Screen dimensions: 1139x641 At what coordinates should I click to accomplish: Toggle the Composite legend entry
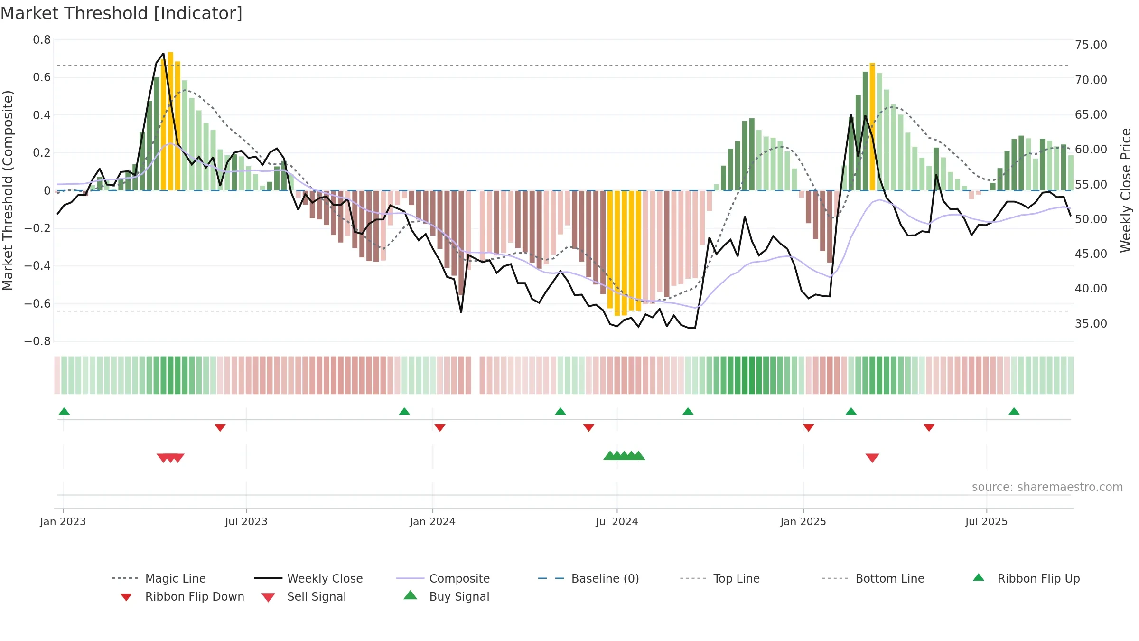click(443, 578)
